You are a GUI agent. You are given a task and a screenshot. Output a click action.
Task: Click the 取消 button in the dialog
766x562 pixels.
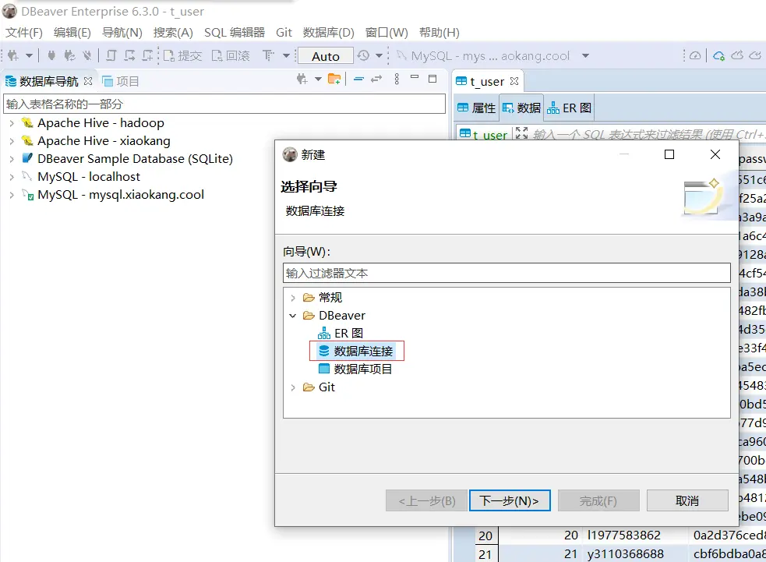point(687,500)
